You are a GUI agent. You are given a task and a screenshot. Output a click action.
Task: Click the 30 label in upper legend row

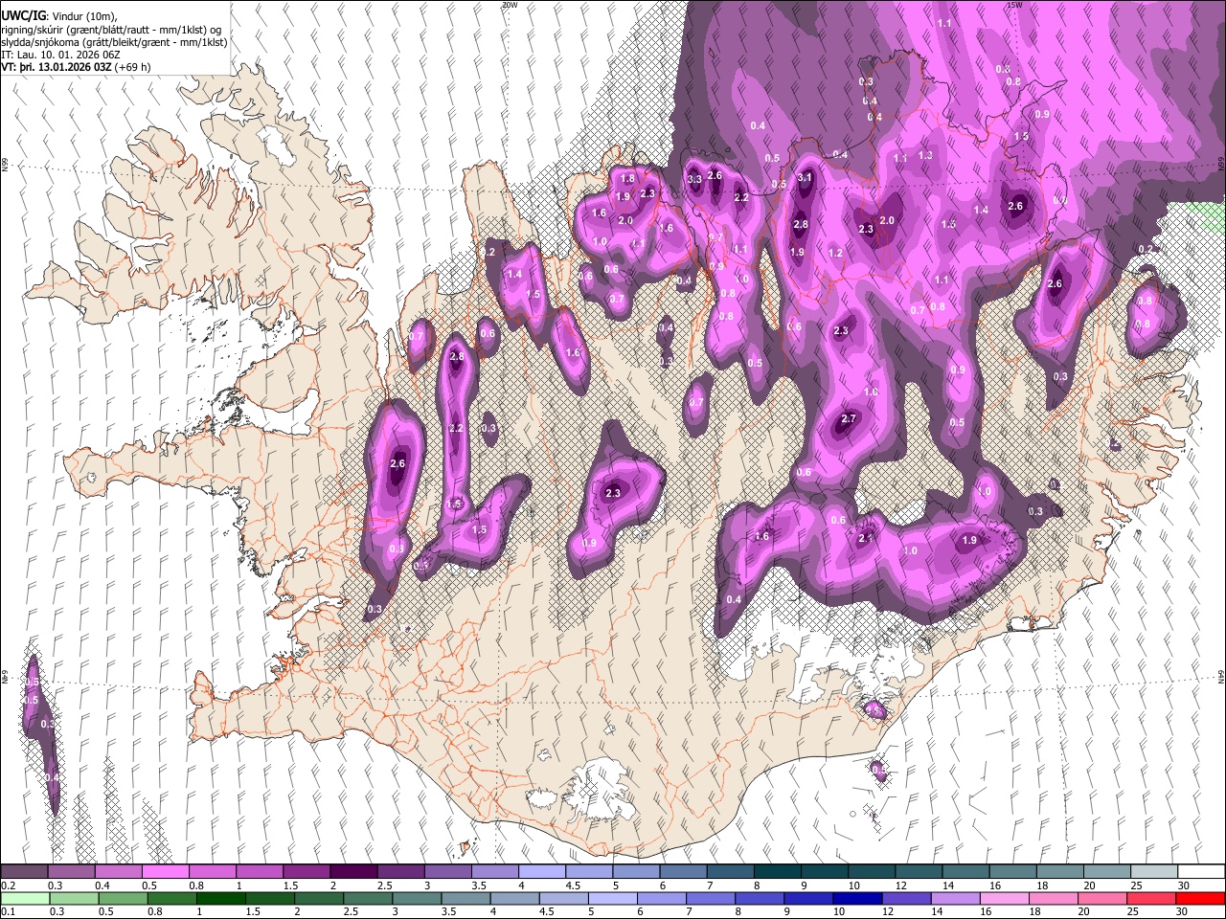click(x=1184, y=885)
